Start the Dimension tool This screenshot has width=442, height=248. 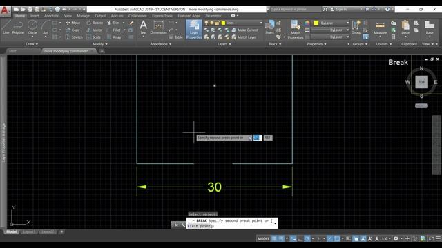[158, 28]
